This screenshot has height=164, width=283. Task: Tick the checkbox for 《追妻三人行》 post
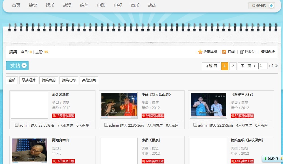point(195,125)
